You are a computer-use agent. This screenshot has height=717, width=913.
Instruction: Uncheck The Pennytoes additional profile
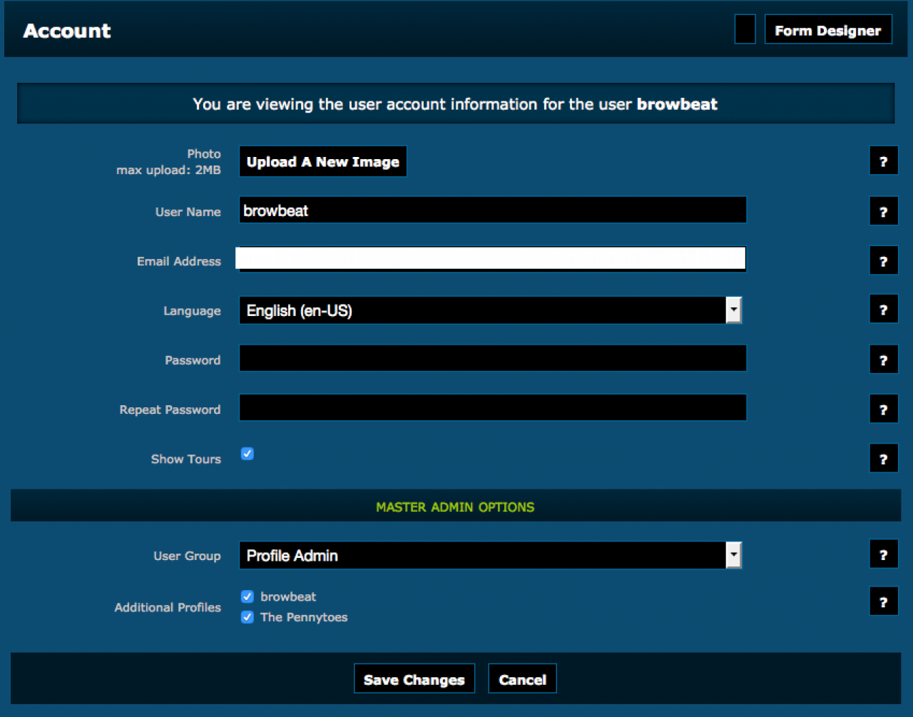coord(248,617)
